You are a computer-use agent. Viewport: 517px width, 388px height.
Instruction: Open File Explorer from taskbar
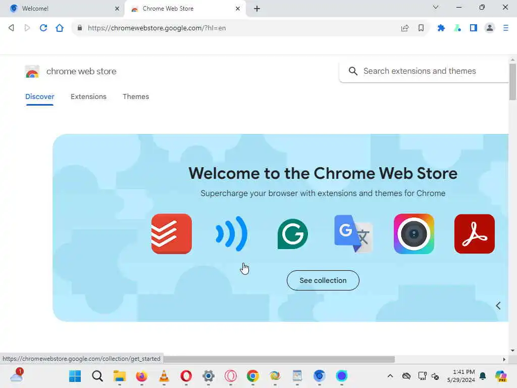(x=119, y=376)
